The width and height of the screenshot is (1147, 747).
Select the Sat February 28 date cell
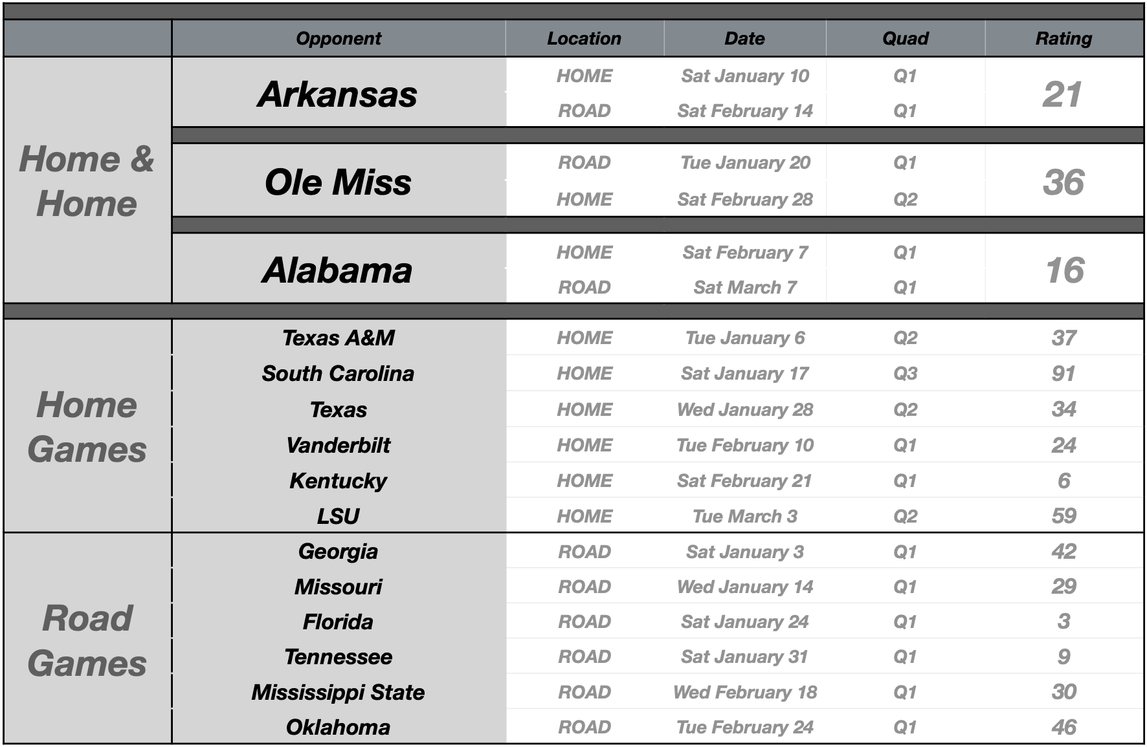point(744,199)
